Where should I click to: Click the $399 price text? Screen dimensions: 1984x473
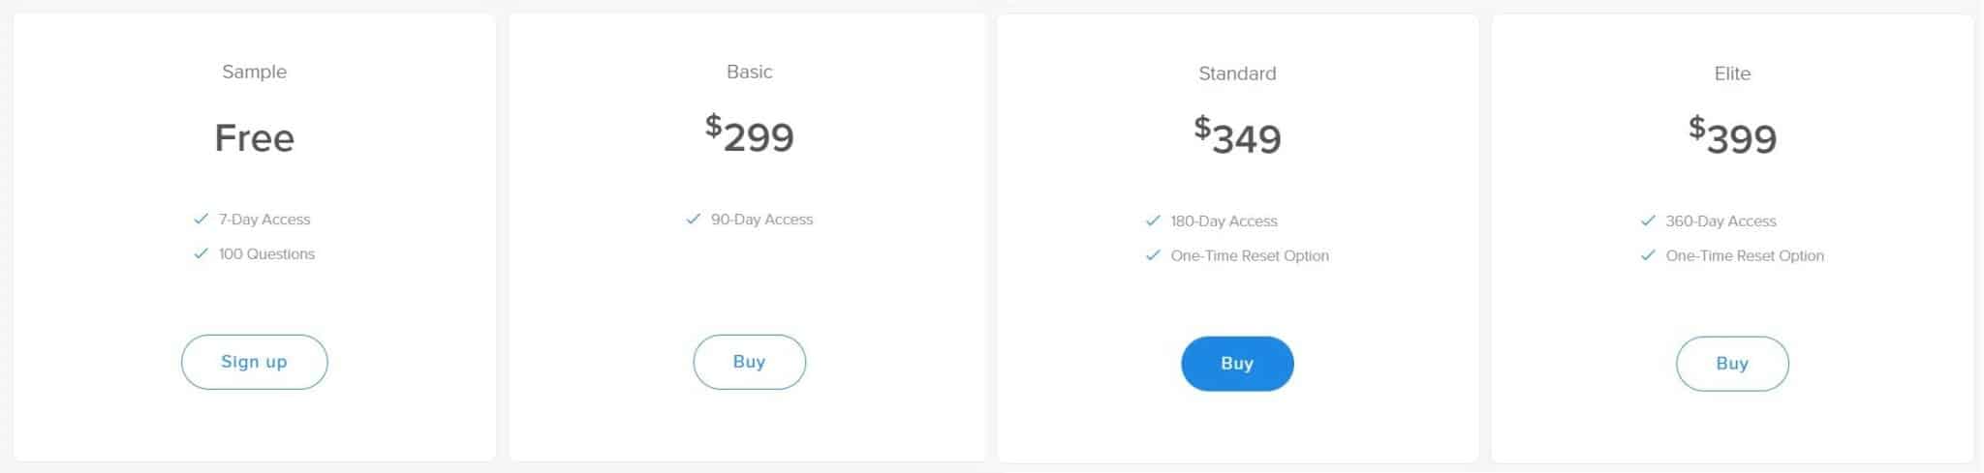(1732, 135)
